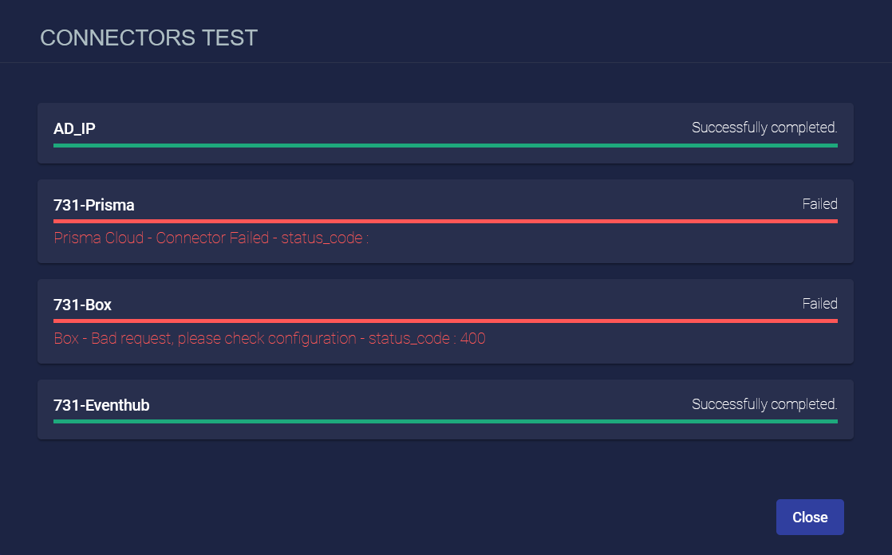The image size is (892, 555).
Task: Click the red progress bar under 731-Box
Action: click(x=445, y=321)
